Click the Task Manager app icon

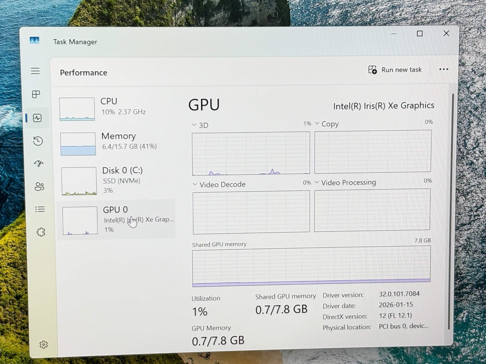tap(34, 40)
